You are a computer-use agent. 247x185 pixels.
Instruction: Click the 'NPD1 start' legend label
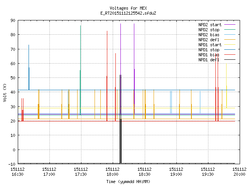pyautogui.click(x=210, y=45)
